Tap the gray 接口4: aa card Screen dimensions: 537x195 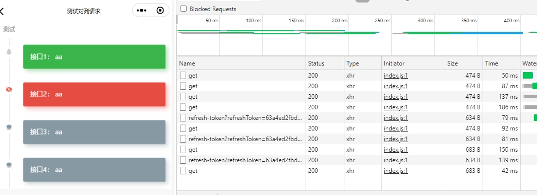coord(94,170)
